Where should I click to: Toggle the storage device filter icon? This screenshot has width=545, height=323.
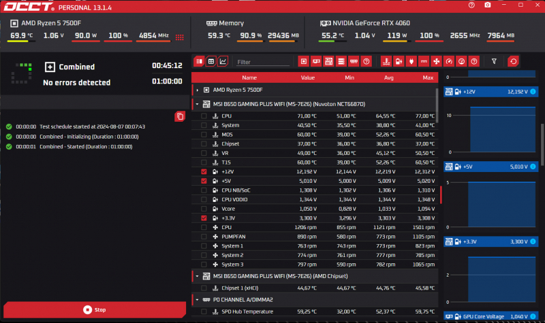[341, 61]
